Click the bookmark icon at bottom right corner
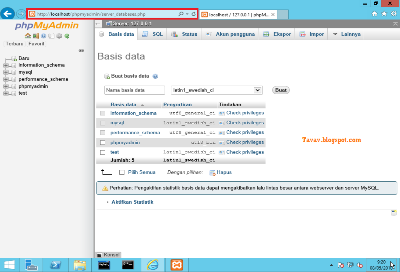Image resolution: width=400 pixels, height=272 pixels. (x=394, y=213)
